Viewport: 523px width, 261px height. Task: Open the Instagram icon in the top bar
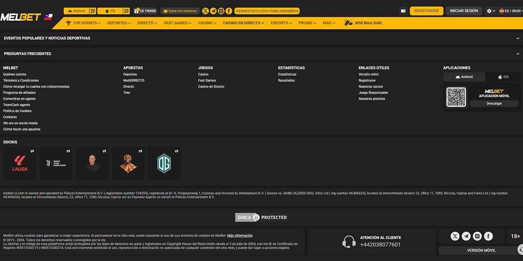(221, 11)
